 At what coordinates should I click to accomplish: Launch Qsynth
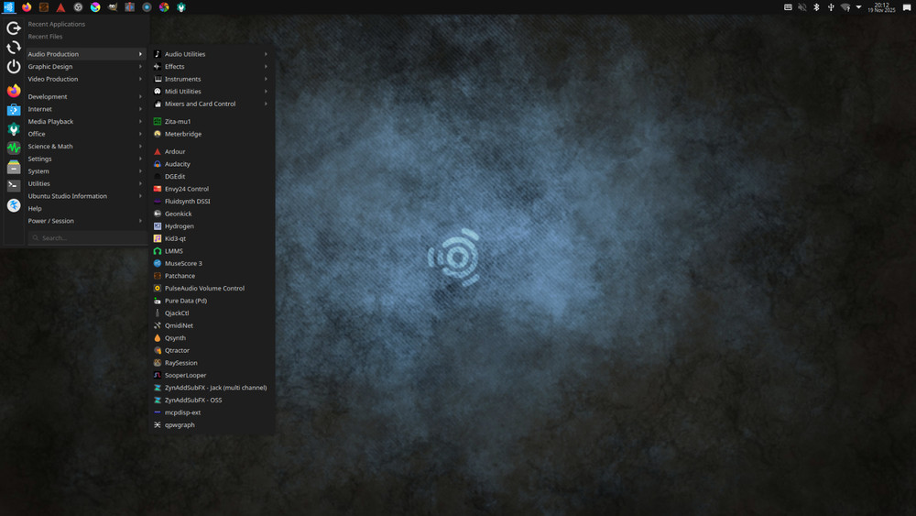point(212,338)
